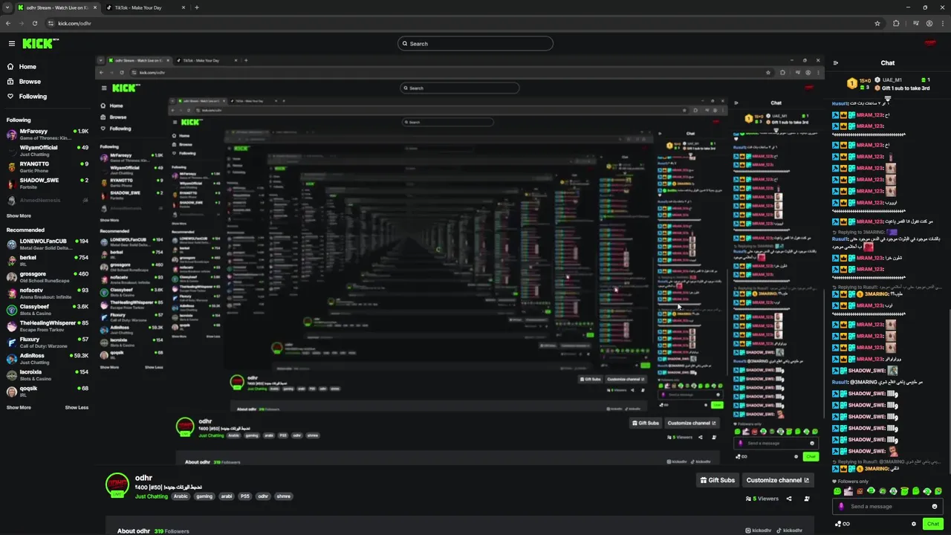The image size is (951, 535).
Task: Expand gift leaderboard dropdown arrow
Action: coord(888,98)
